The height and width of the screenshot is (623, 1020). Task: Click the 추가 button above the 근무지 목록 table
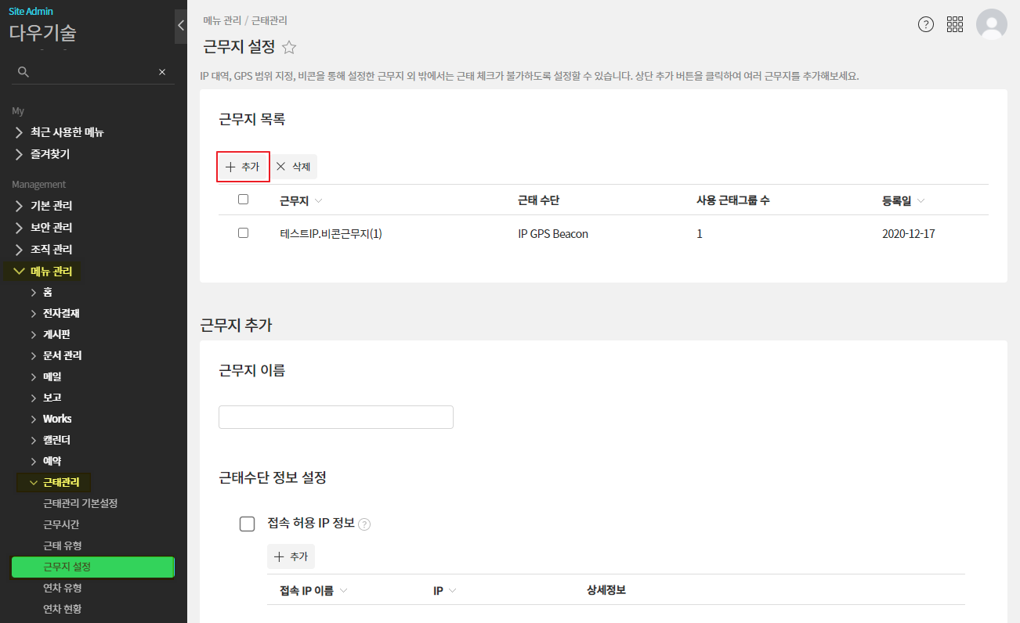(x=243, y=167)
